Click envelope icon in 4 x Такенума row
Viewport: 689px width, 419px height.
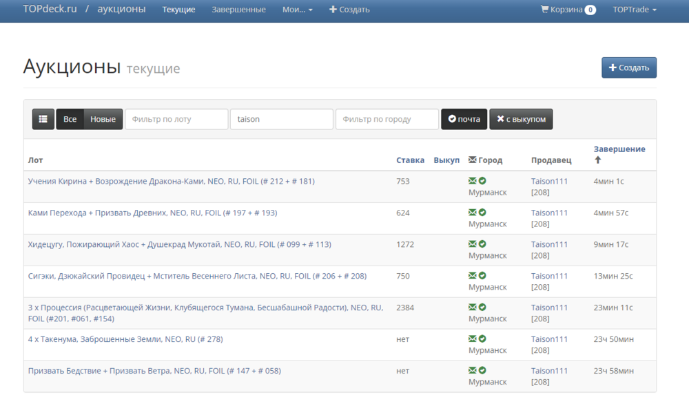click(x=473, y=339)
